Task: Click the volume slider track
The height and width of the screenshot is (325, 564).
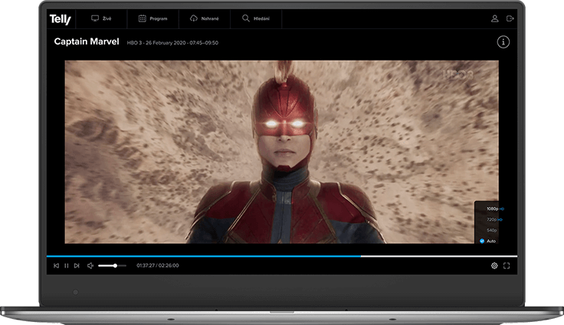Action: point(112,266)
